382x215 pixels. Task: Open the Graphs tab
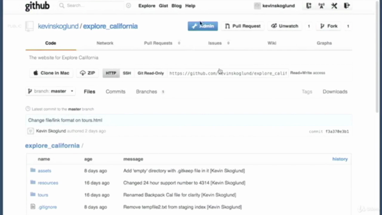click(x=324, y=43)
